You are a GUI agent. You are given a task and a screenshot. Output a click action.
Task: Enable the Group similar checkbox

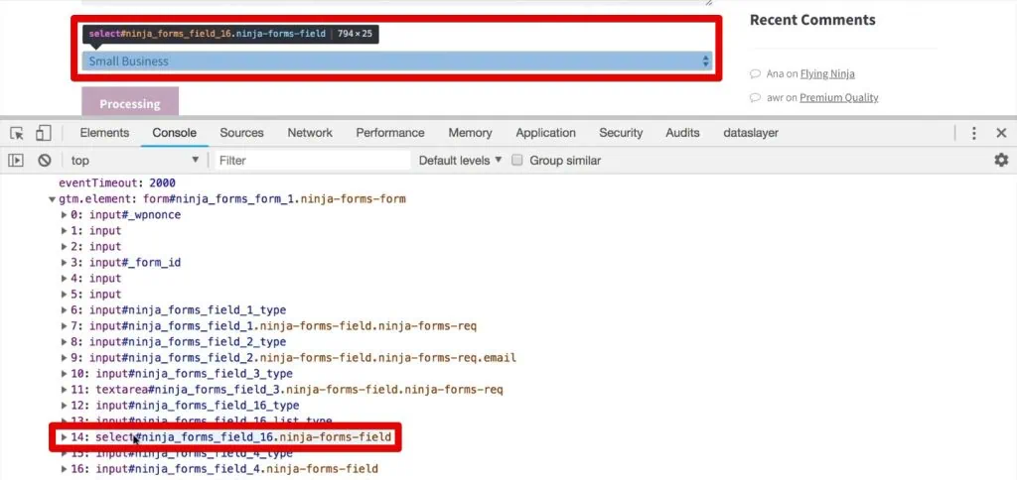pyautogui.click(x=516, y=160)
